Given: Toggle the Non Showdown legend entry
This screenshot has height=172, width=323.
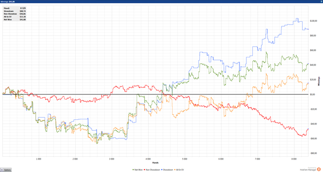Looking at the screenshot, I should pyautogui.click(x=152, y=170).
